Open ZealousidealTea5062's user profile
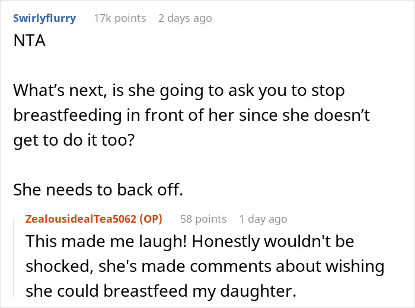Screen dimensions: 415x308 tap(81, 219)
